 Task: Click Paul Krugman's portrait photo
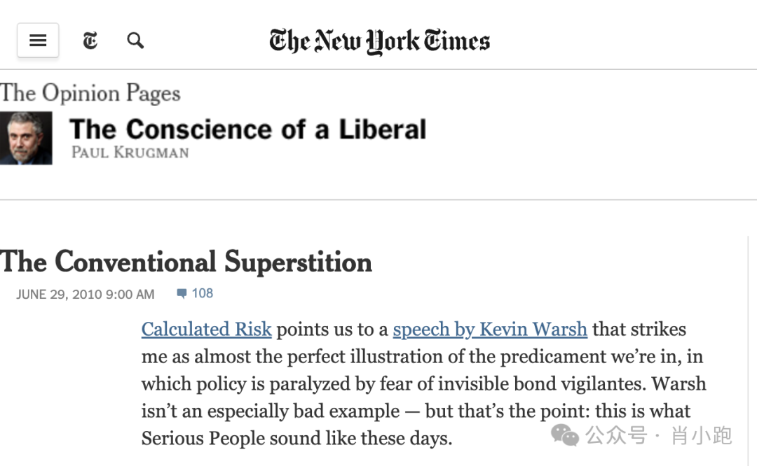[26, 138]
